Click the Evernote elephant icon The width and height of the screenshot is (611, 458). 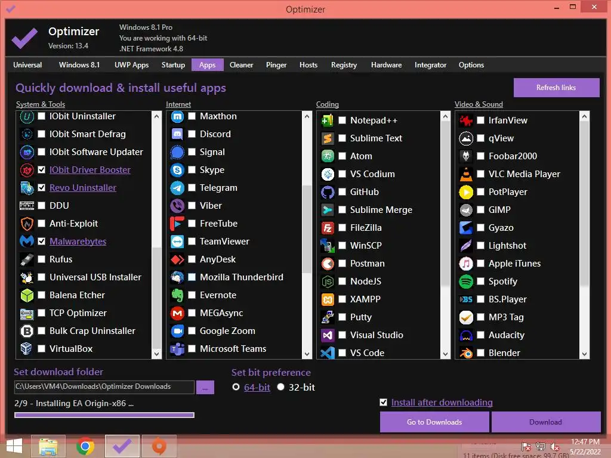pos(177,295)
